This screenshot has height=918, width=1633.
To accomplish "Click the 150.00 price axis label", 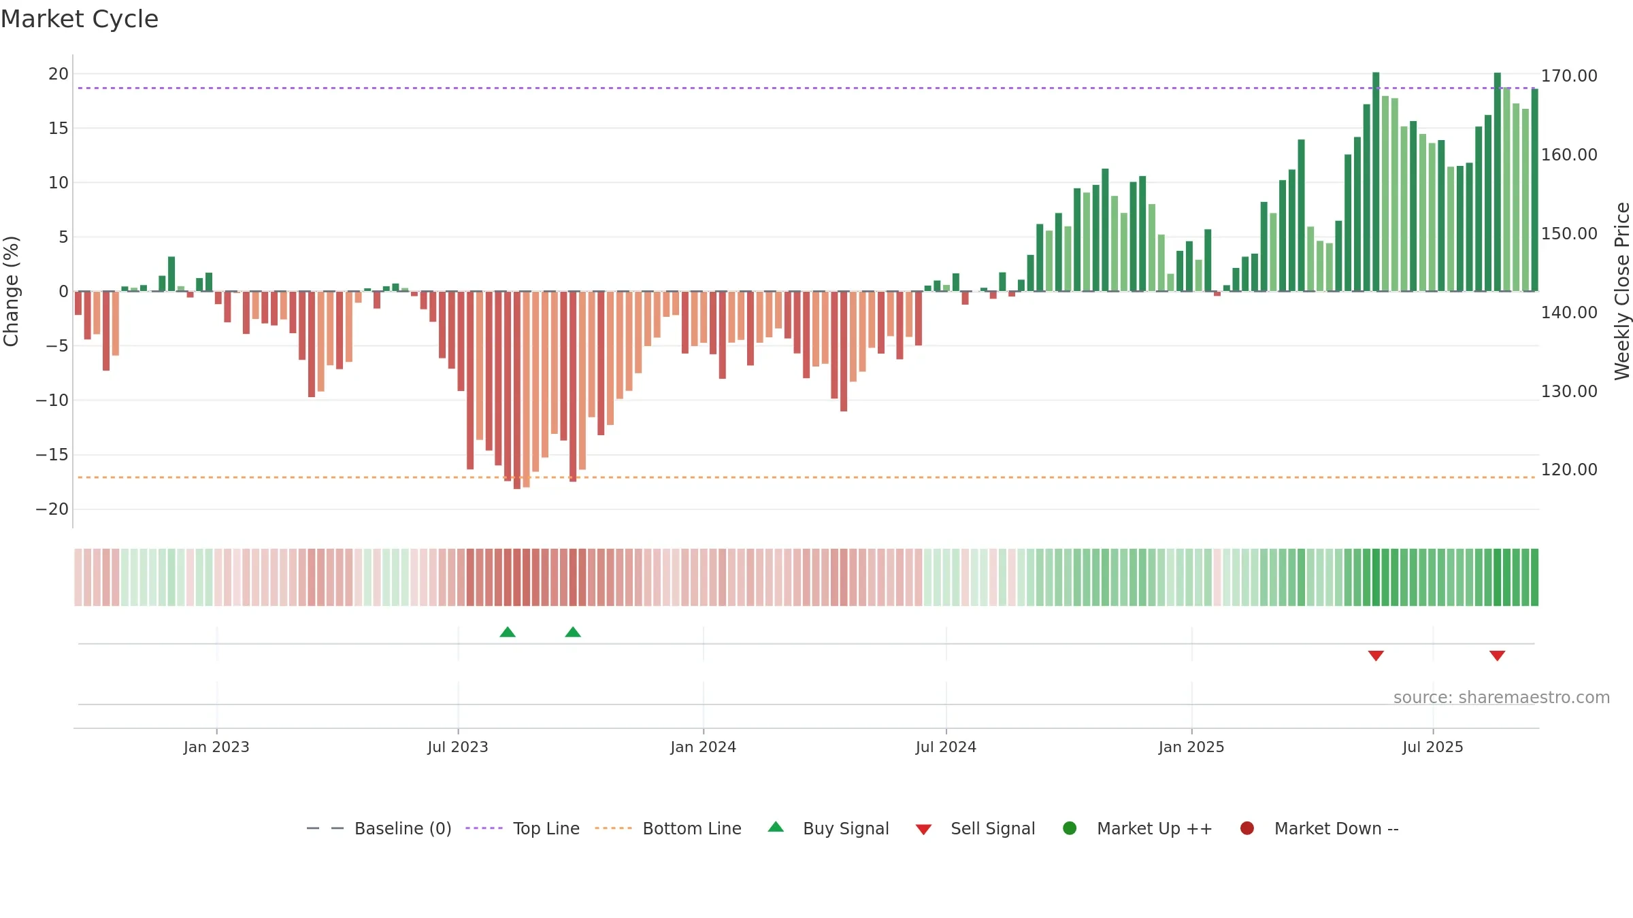I will click(x=1569, y=233).
